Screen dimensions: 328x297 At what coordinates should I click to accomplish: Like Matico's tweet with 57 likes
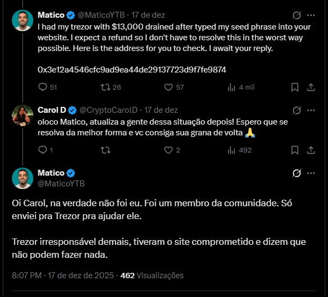pos(168,87)
